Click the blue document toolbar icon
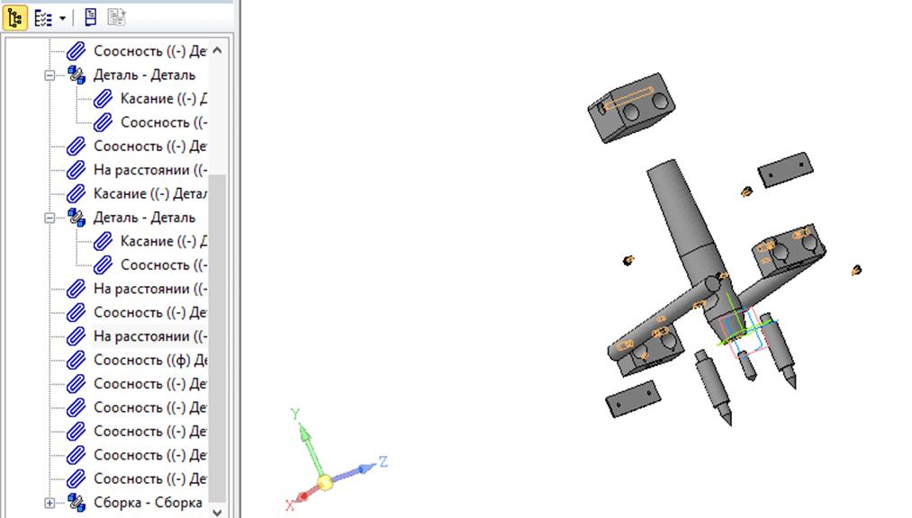 [x=91, y=17]
